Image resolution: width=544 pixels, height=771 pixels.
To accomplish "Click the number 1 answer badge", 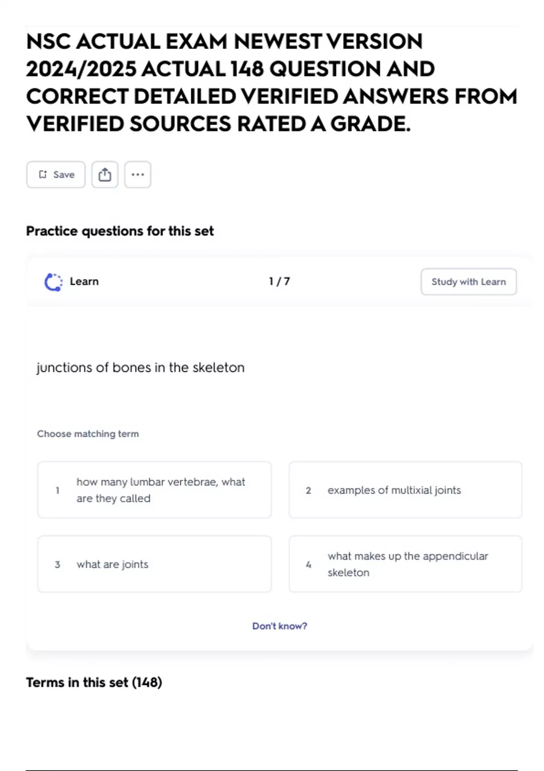I will click(58, 490).
